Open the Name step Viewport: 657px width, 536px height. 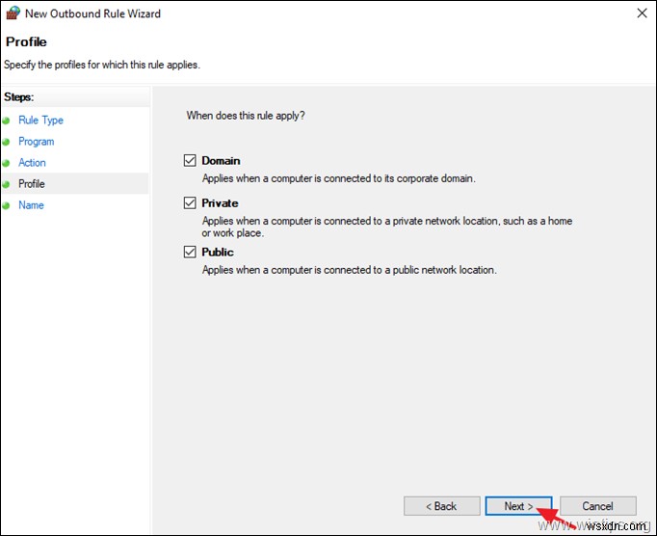pos(31,205)
